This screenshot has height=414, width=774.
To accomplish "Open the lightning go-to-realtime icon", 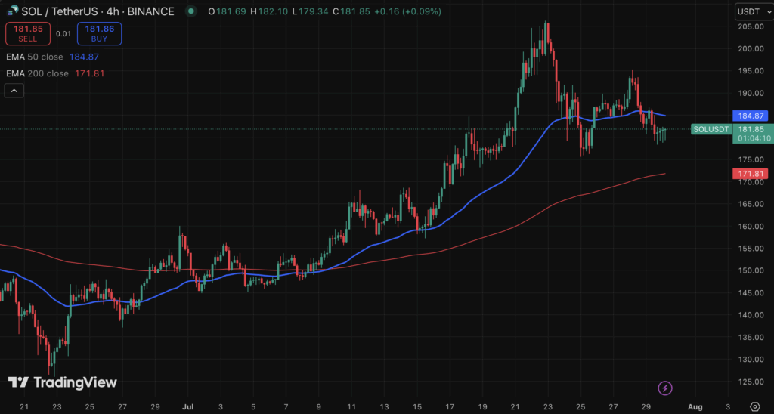I will click(x=665, y=388).
